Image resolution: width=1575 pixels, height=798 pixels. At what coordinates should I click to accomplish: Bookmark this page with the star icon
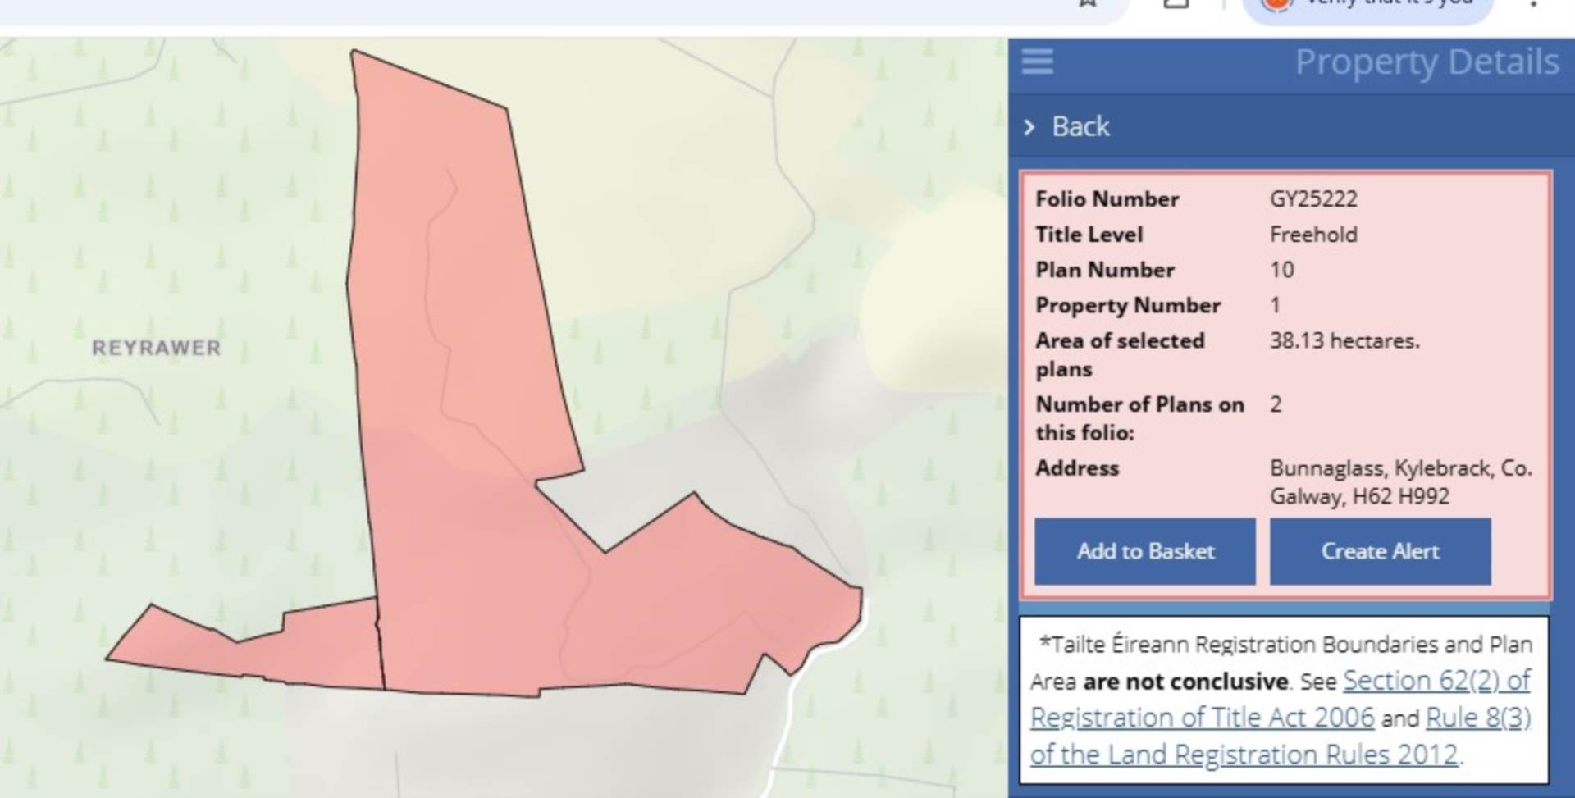(x=1088, y=2)
